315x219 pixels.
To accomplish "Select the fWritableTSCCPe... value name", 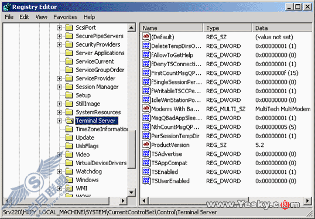I will 176,91.
